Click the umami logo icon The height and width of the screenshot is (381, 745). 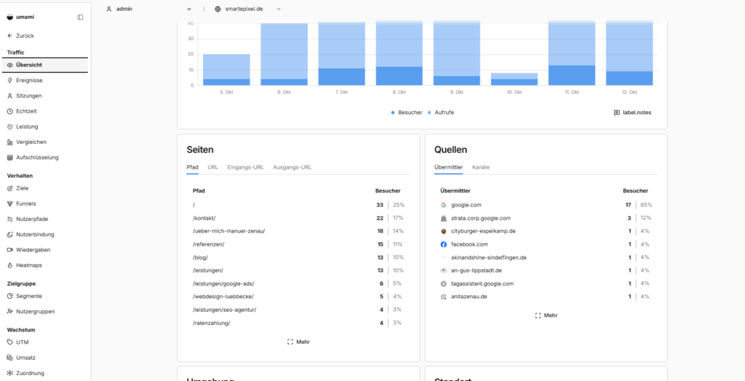[x=10, y=17]
